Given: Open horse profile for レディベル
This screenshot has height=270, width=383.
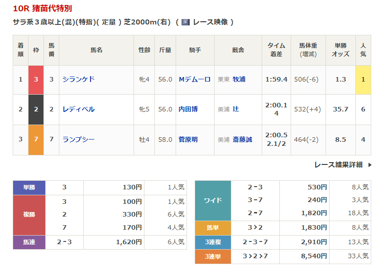Looking at the screenshot, I should point(79,109).
